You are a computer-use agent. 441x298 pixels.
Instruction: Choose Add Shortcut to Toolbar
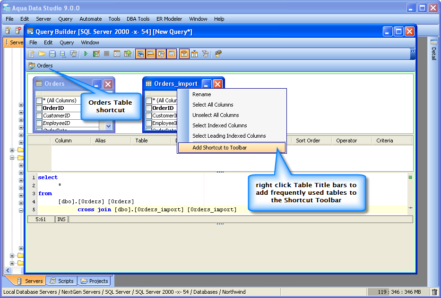tap(232, 148)
